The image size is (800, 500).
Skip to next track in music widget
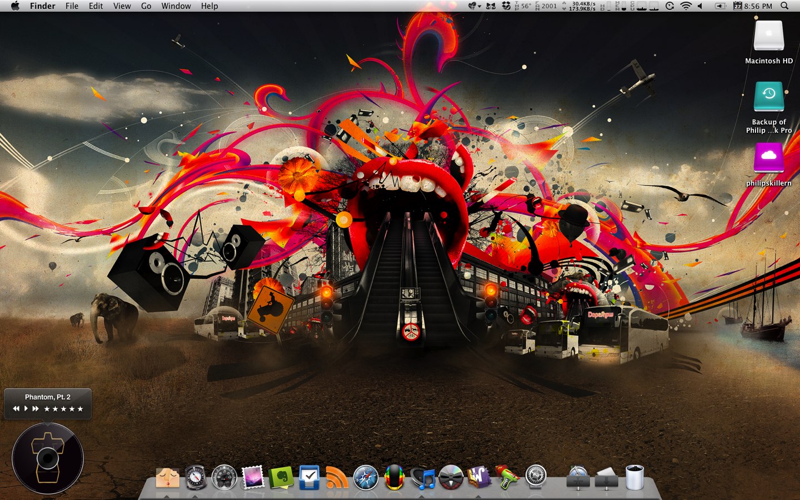(x=36, y=408)
